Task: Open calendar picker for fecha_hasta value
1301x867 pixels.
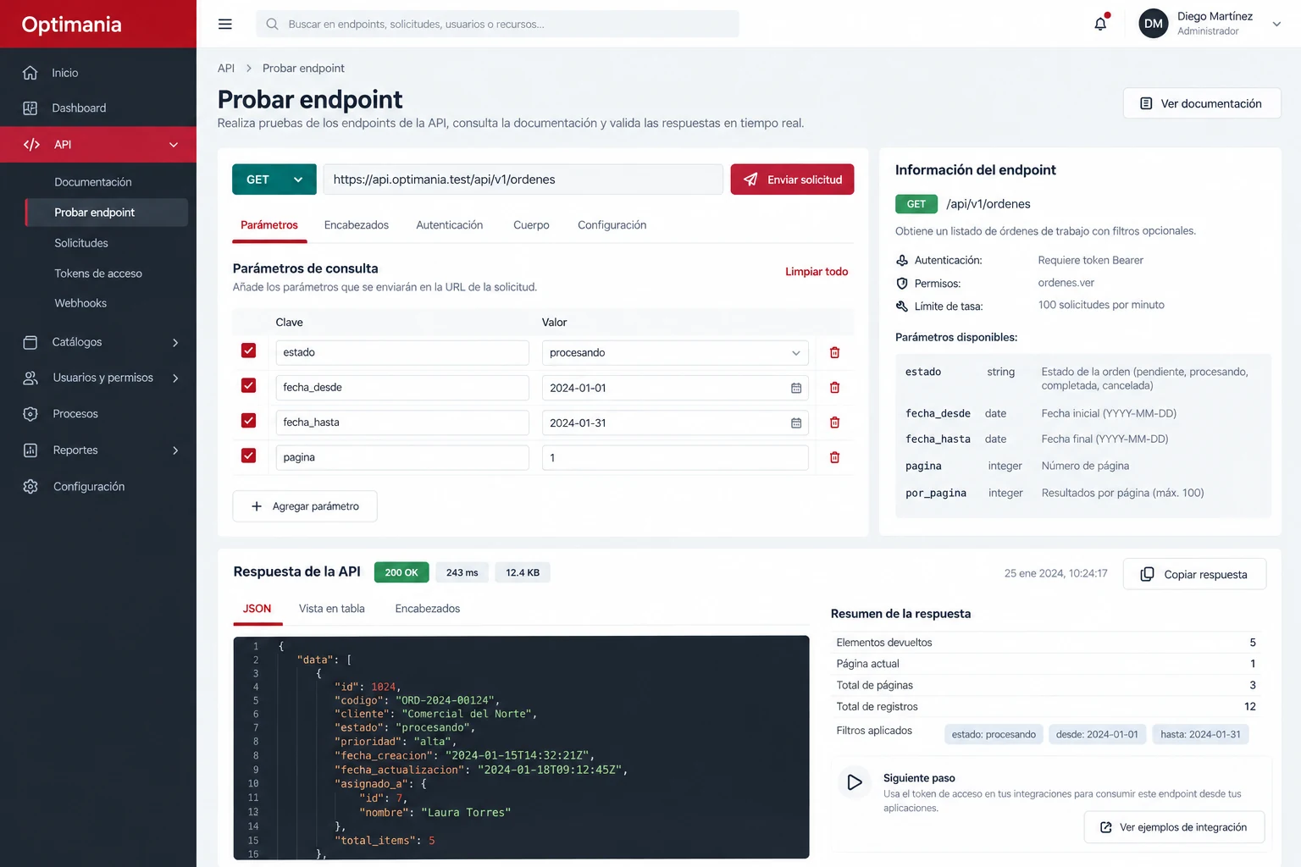Action: 796,422
